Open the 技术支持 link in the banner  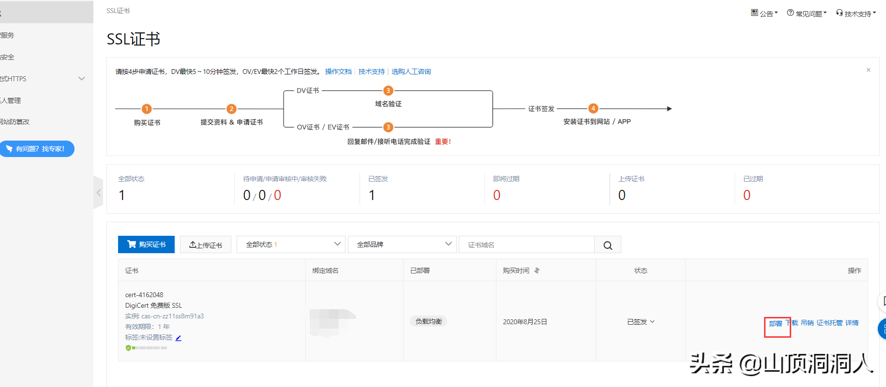click(372, 72)
